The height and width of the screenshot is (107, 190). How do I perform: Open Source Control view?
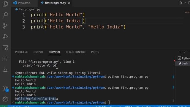click(x=5, y=26)
